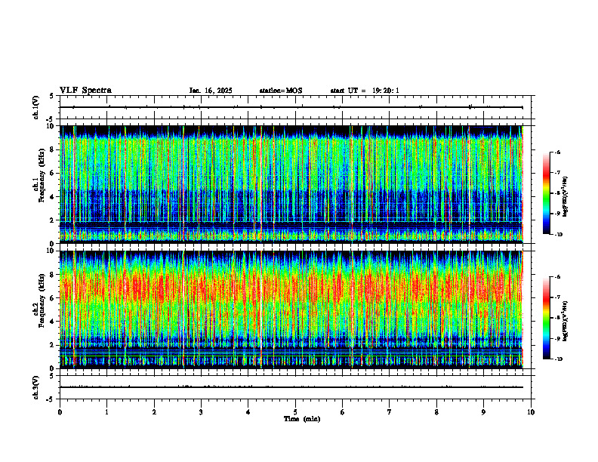The image size is (598, 462).
Task: Click the 5 tick on ch.1(V) axis
Action: click(x=51, y=96)
